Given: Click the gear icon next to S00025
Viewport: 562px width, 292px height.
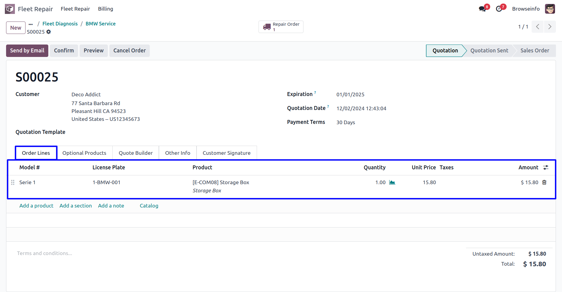Looking at the screenshot, I should pos(49,32).
